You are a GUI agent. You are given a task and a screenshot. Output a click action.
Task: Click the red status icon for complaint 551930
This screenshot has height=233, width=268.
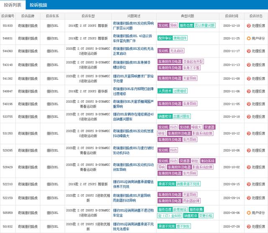pyautogui.click(x=249, y=26)
